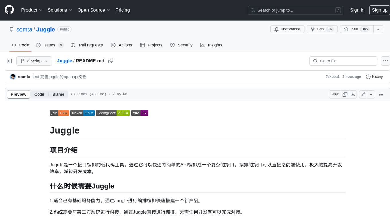390x219 pixels.
Task: Expand the file tree side panel
Action: tap(9, 61)
